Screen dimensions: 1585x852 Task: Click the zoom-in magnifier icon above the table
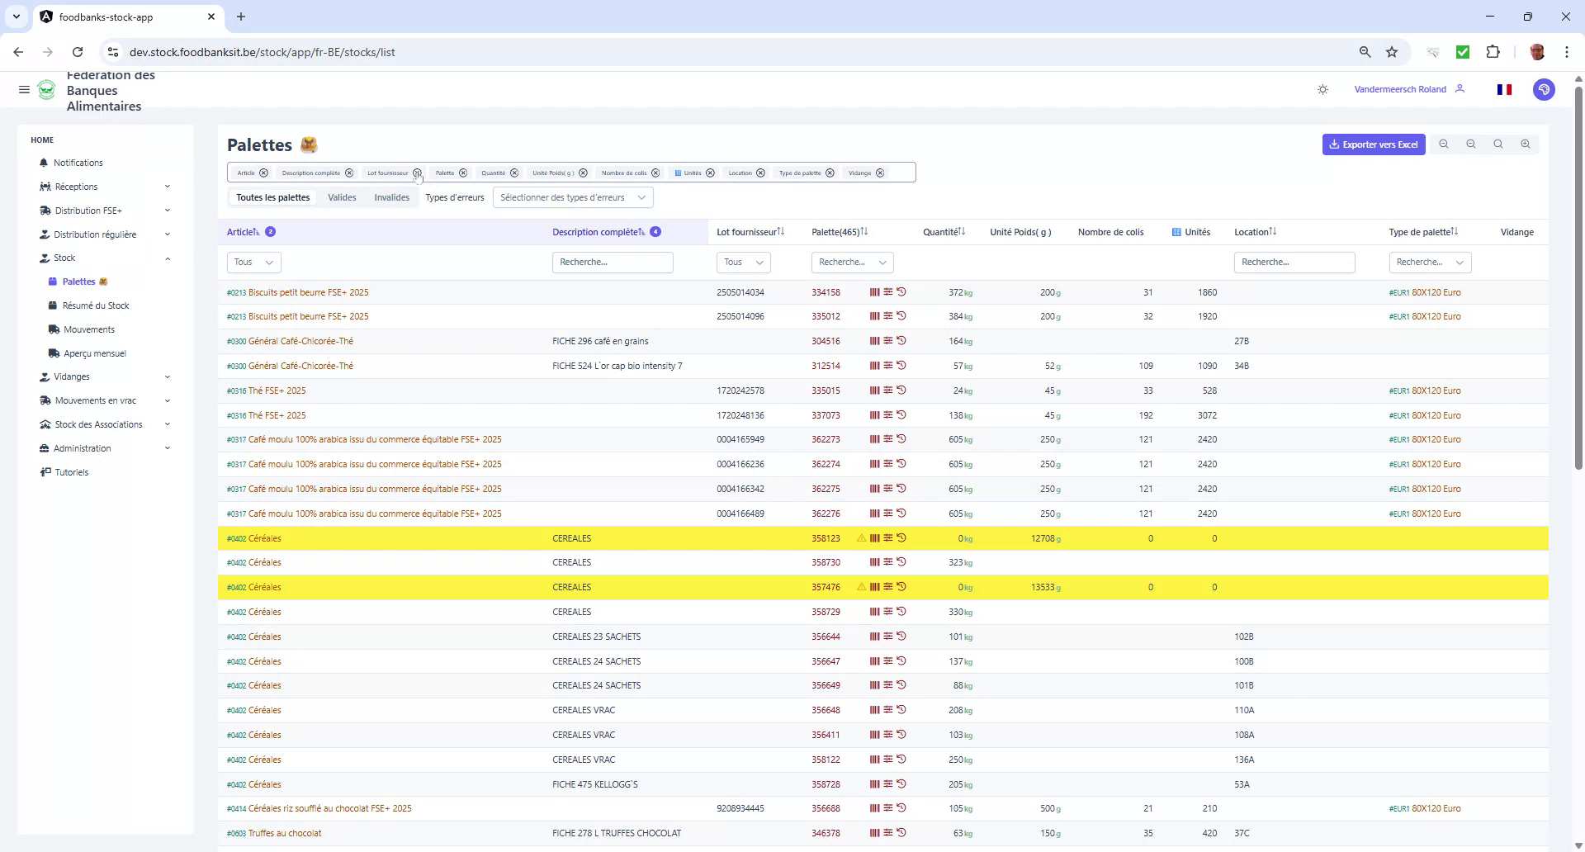tap(1526, 144)
